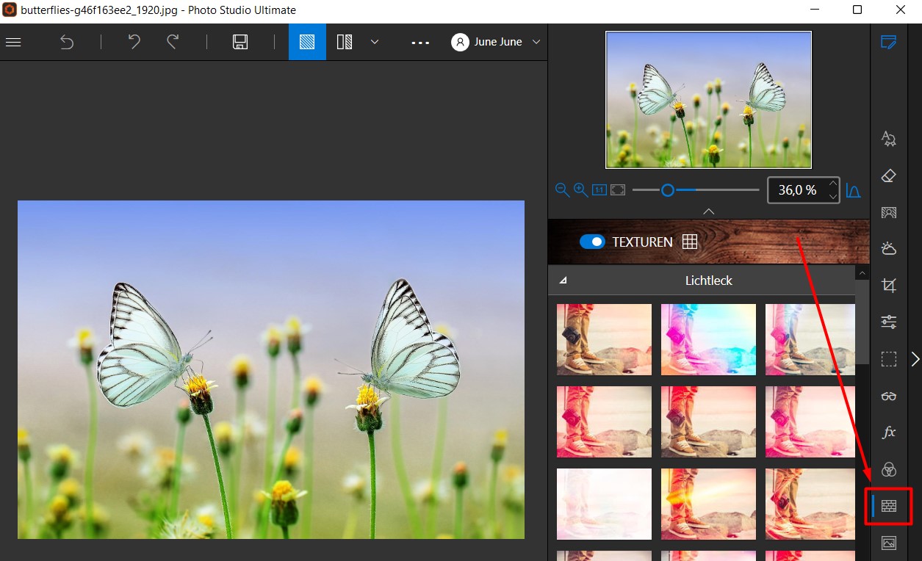
Task: Set zoom to 1:1 actual size
Action: (599, 190)
